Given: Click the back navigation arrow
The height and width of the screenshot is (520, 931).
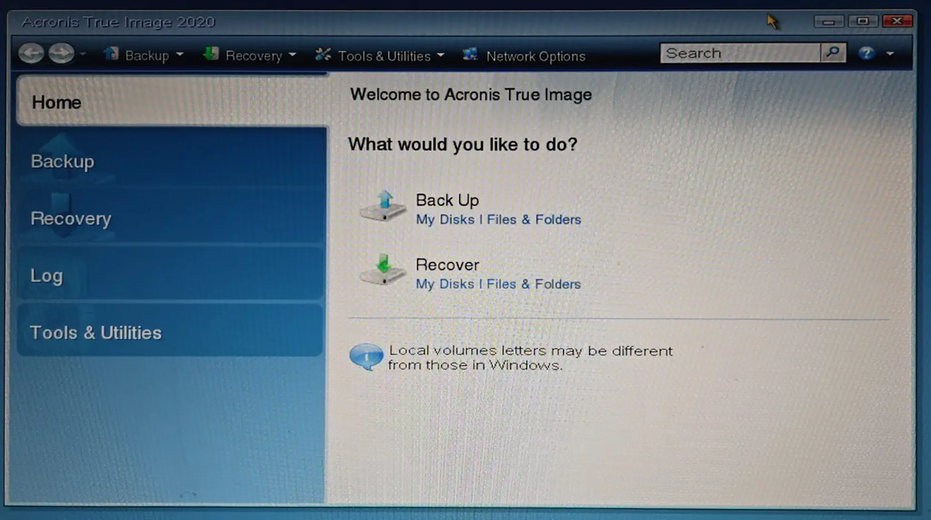Looking at the screenshot, I should [31, 53].
